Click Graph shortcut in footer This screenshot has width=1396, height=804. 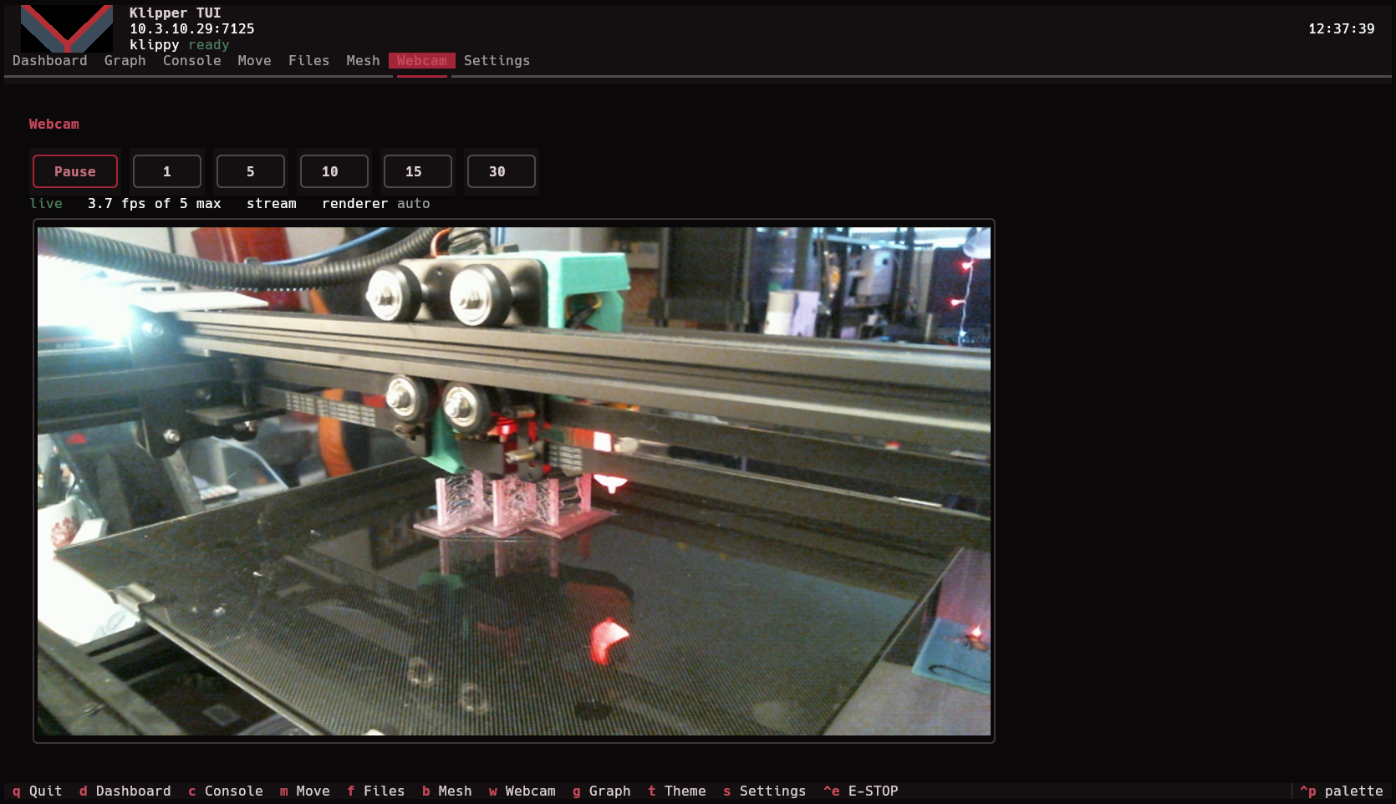[x=601, y=791]
